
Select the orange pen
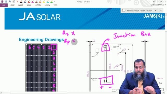point(40,2)
